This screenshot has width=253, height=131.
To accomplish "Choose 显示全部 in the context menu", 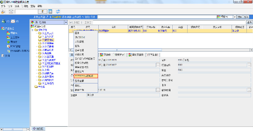I will 79,81.
